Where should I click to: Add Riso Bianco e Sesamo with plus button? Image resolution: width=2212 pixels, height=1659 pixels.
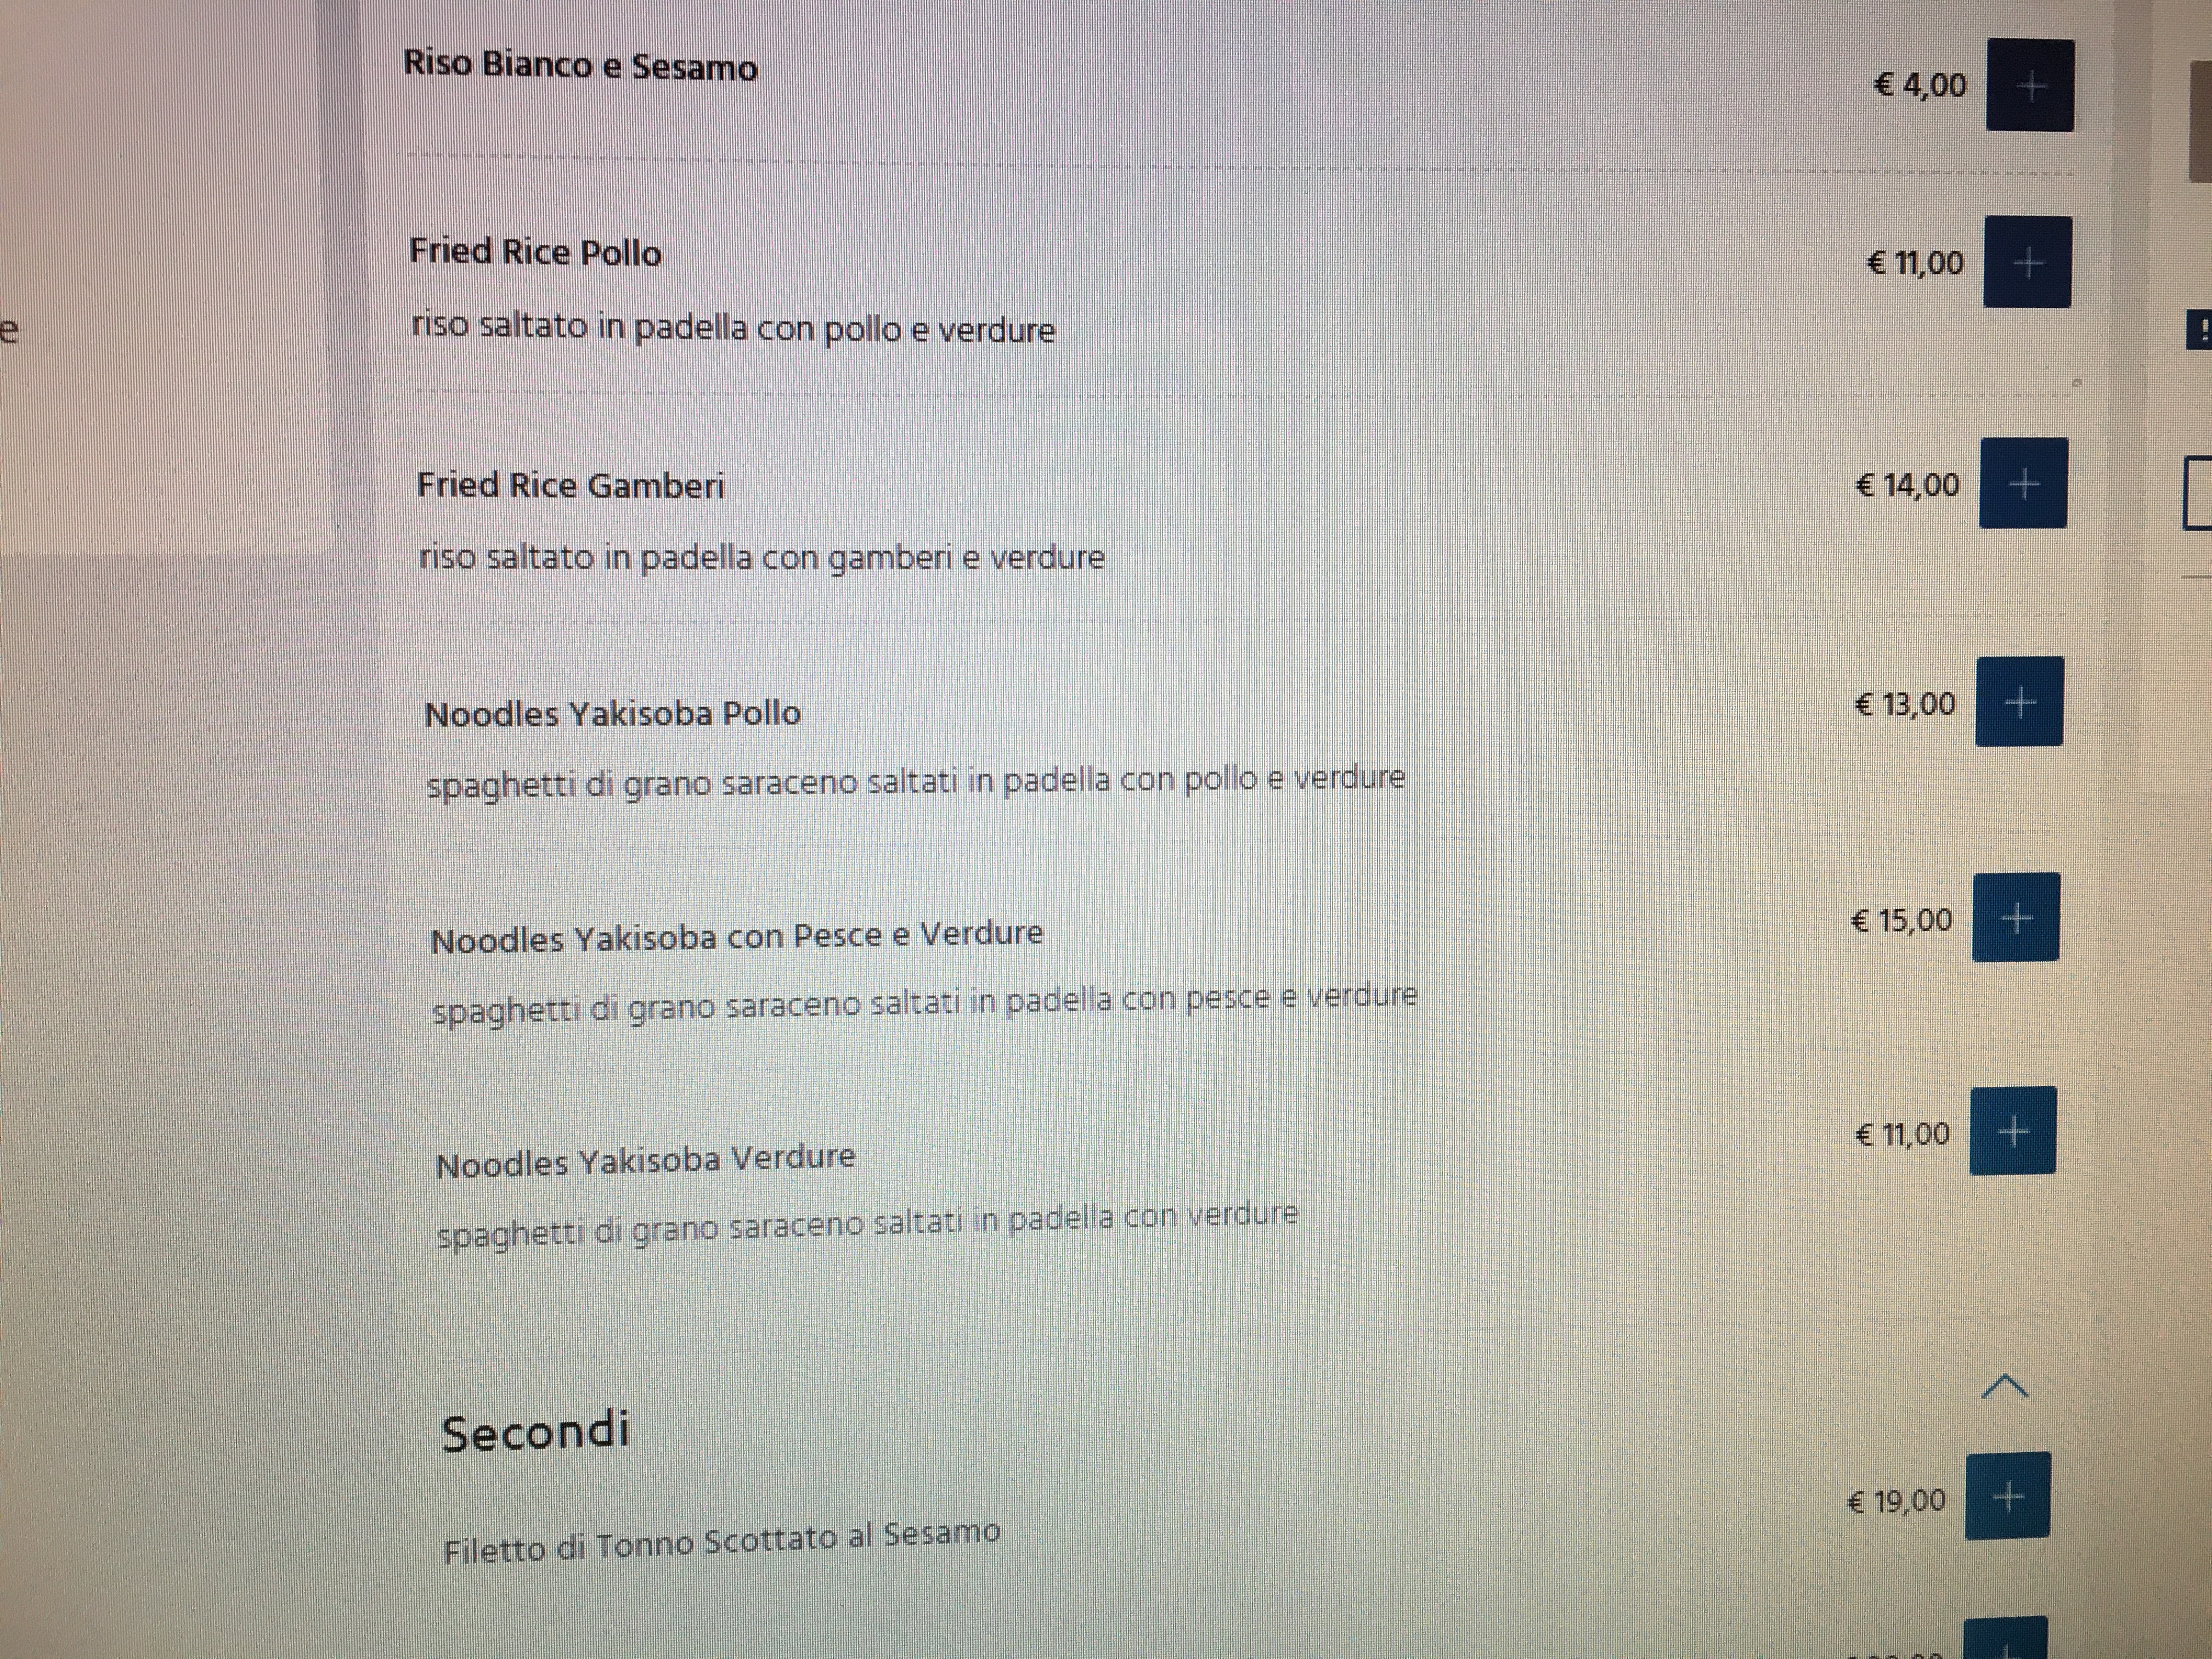coord(2030,86)
